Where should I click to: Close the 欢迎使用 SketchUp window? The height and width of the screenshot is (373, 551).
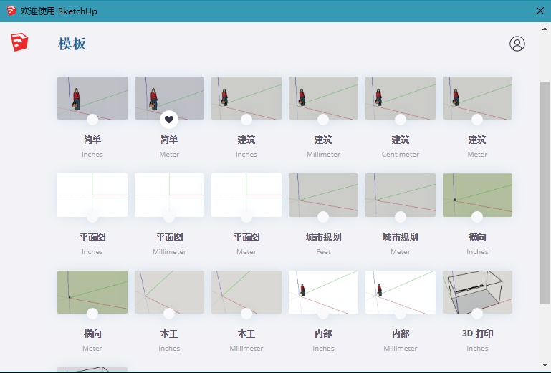pyautogui.click(x=540, y=11)
